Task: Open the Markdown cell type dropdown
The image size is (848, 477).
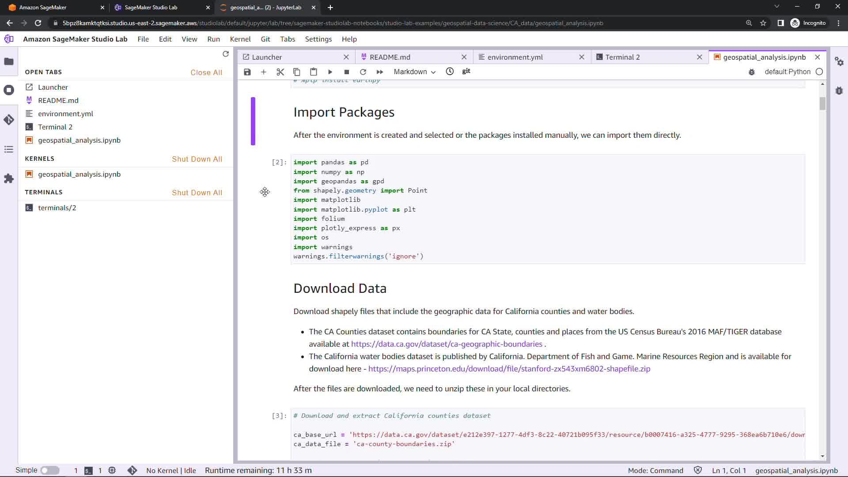Action: 414,72
